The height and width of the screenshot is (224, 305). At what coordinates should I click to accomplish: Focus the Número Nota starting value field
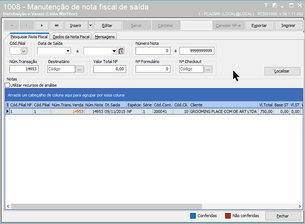(x=153, y=51)
